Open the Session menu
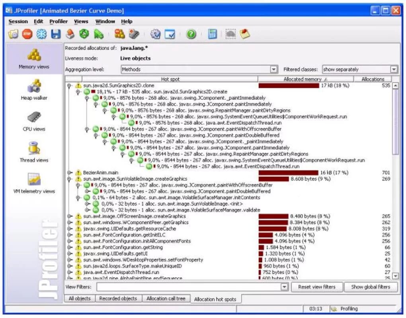The image size is (406, 318). (18, 21)
